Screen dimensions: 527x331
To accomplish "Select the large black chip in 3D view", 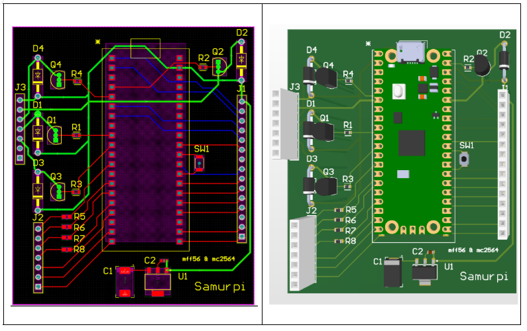I will pyautogui.click(x=411, y=143).
